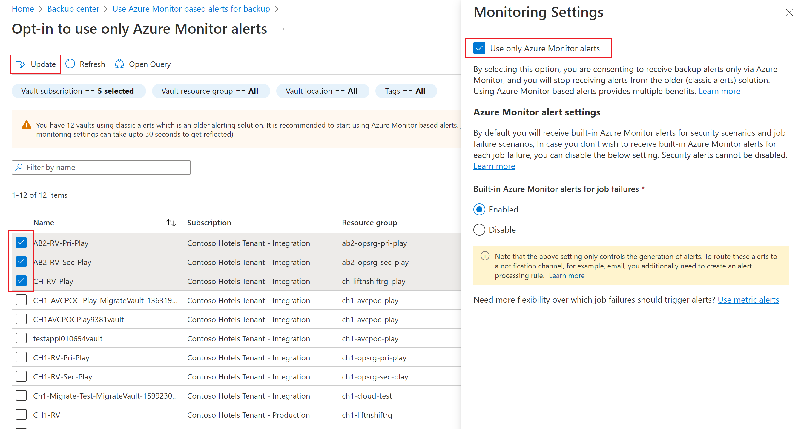
Task: Click the Filter by name input field
Action: tap(101, 167)
